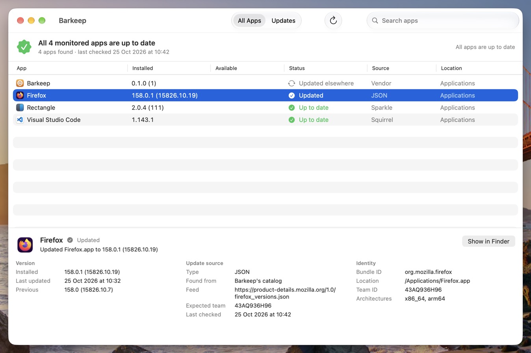Click the gray verified badge next to Firefox title
This screenshot has height=353, width=531.
(x=70, y=240)
